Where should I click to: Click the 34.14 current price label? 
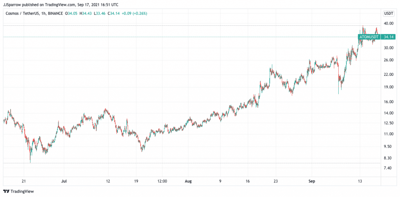click(389, 37)
